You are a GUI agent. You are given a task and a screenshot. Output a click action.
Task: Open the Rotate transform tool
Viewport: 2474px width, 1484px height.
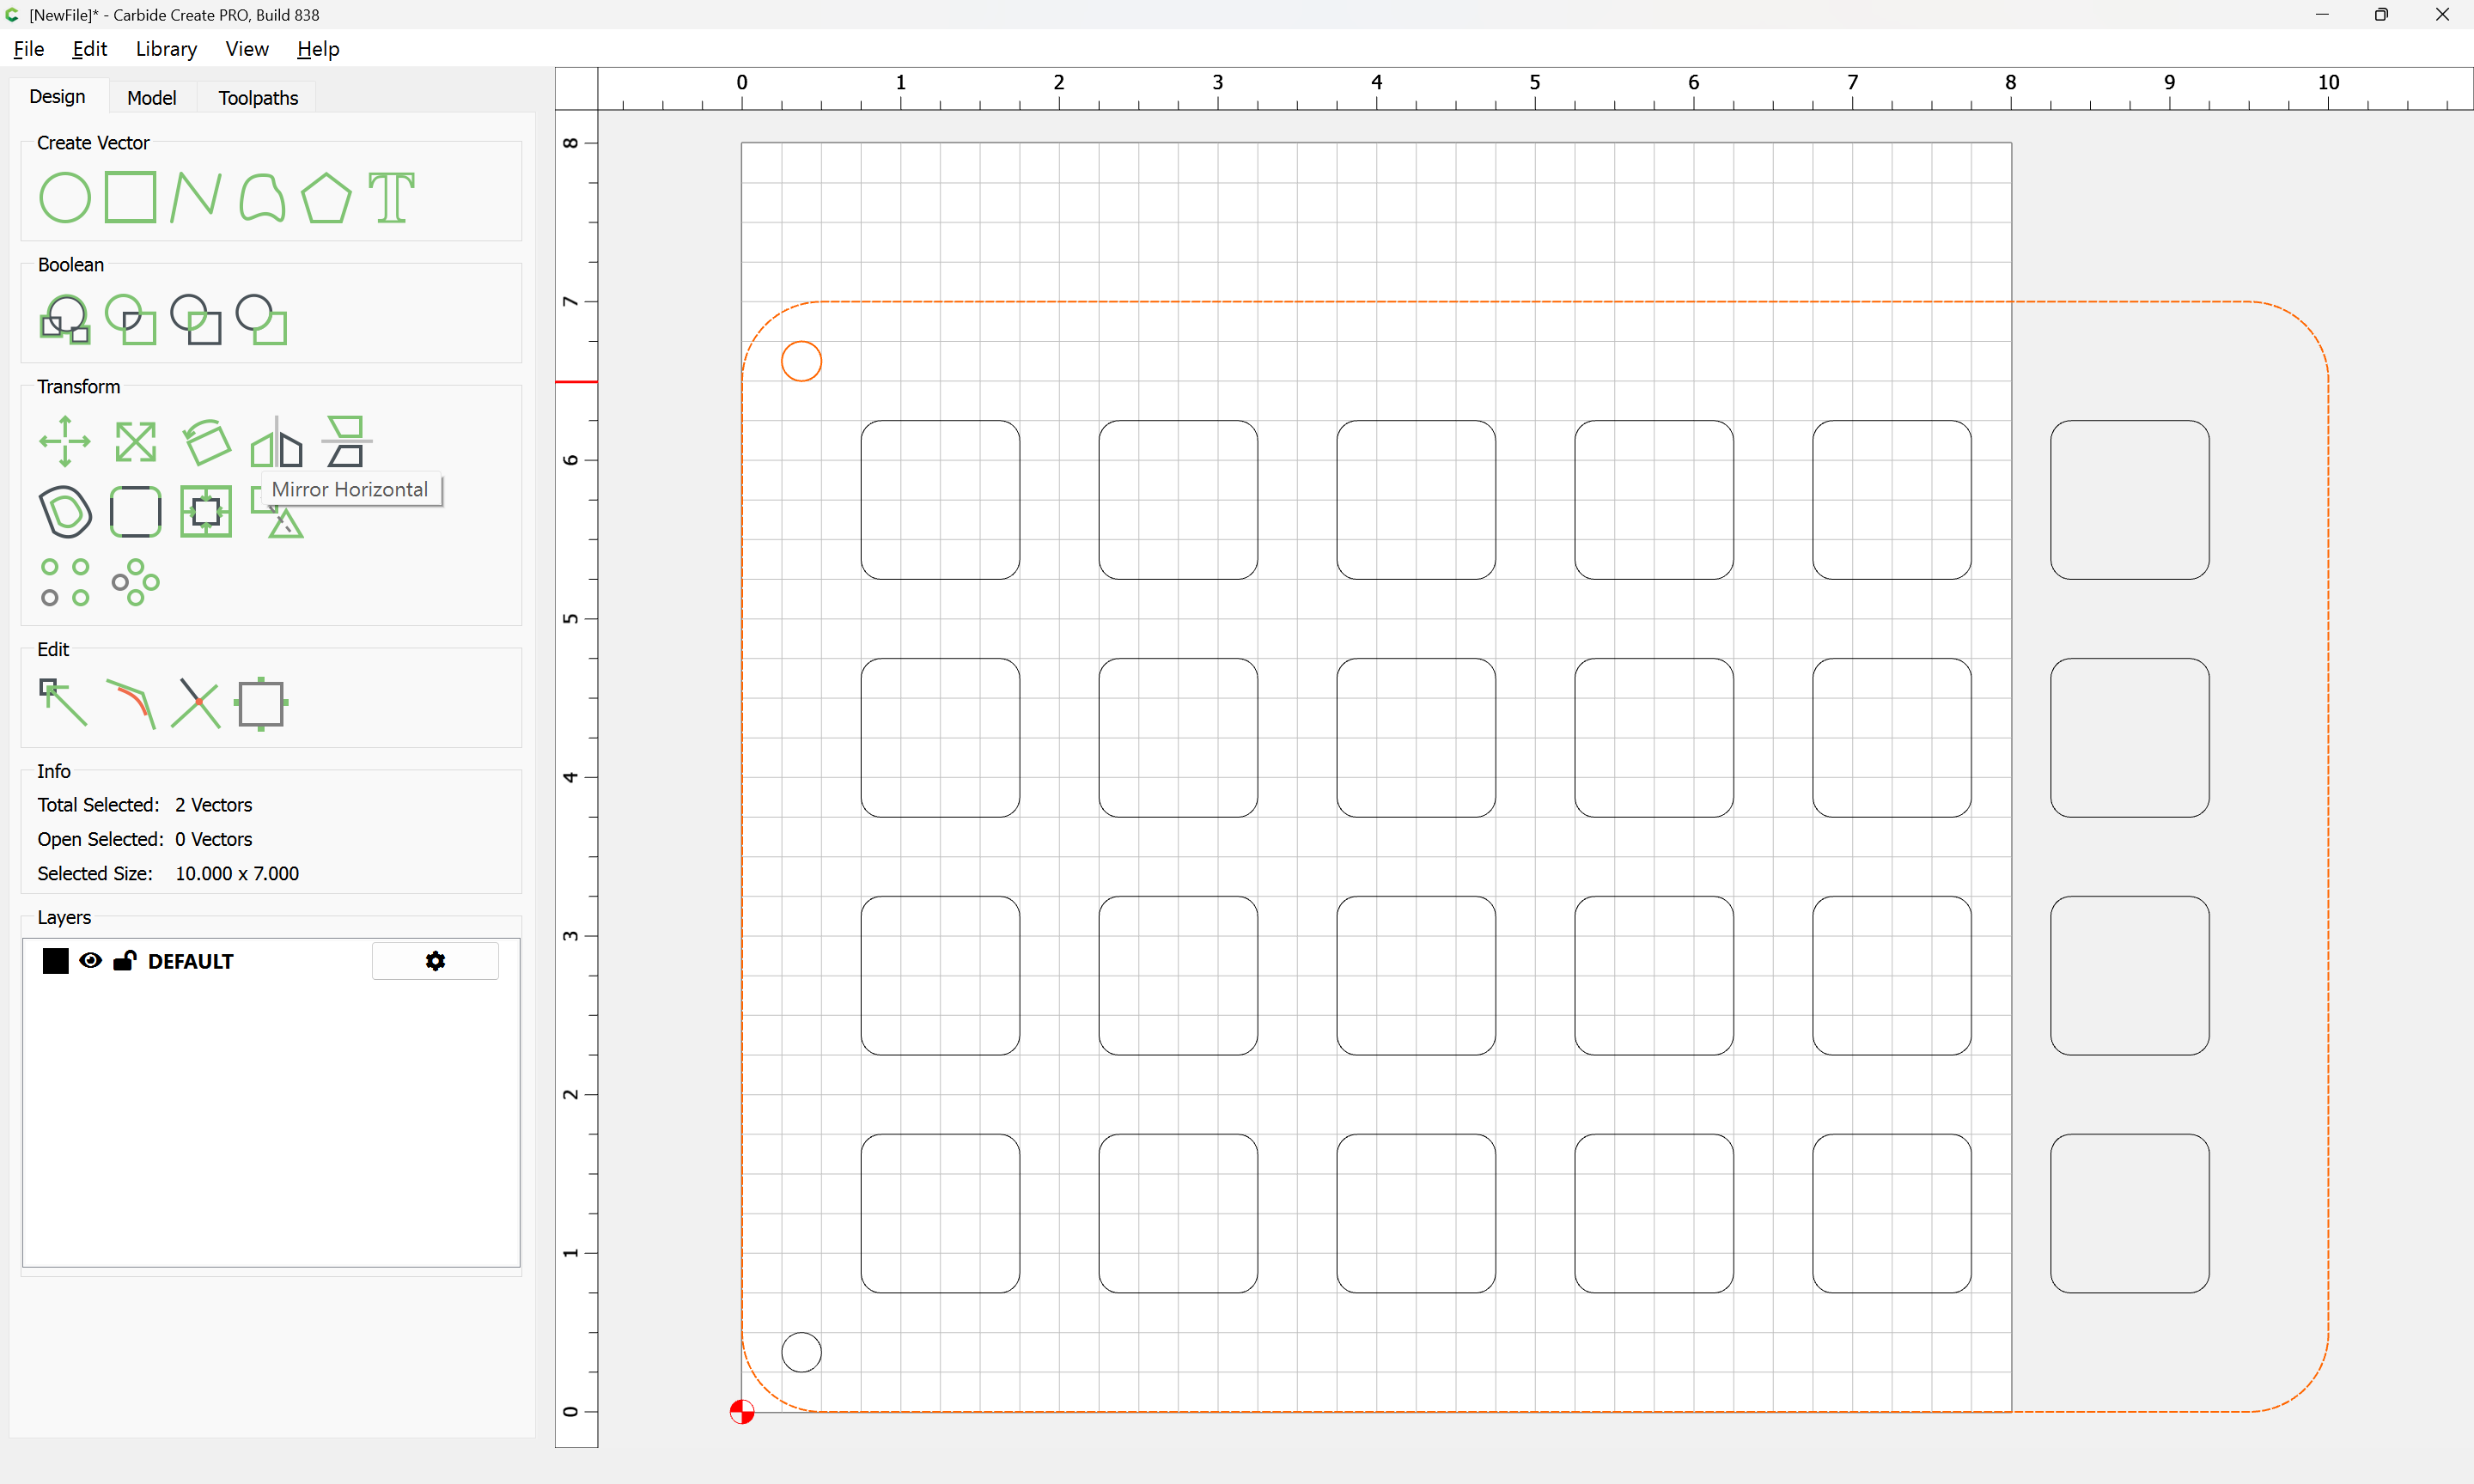206,441
